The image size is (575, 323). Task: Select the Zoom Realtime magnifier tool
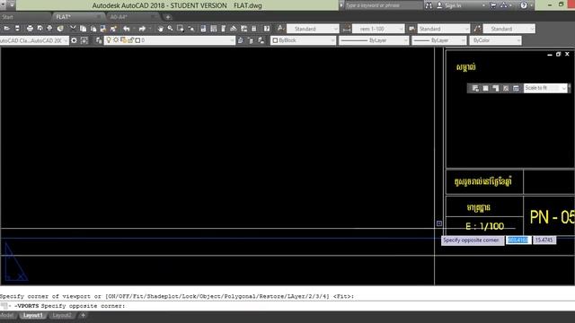(x=170, y=29)
